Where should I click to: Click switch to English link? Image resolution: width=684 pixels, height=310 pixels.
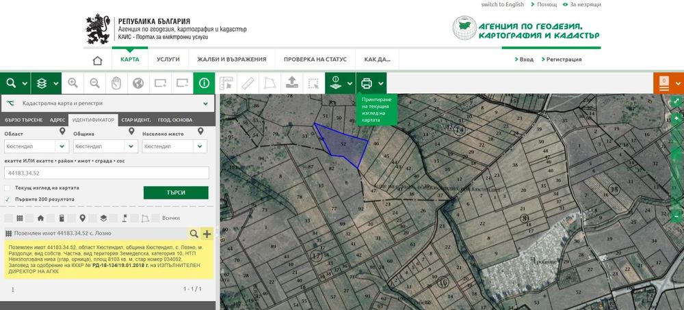pos(503,4)
